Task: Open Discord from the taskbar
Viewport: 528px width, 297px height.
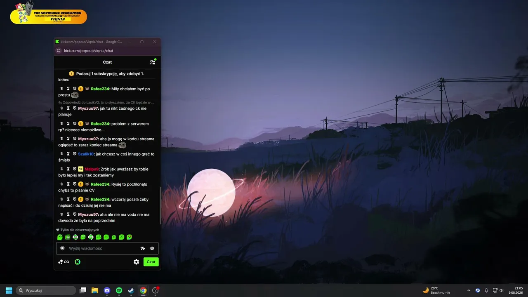Action: point(107,290)
